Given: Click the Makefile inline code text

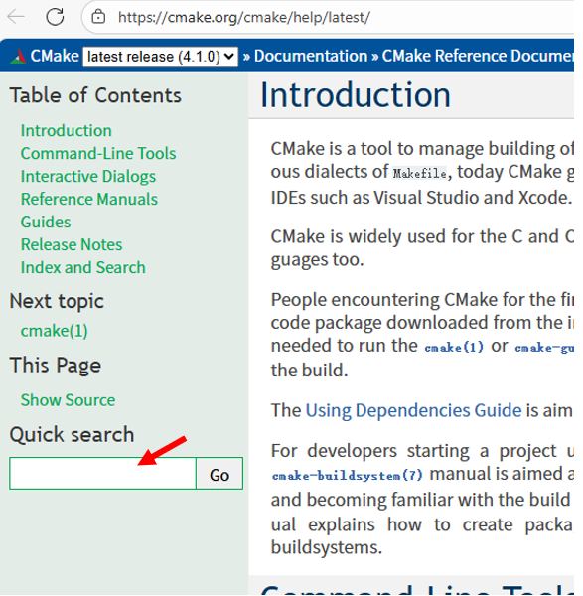Looking at the screenshot, I should (419, 173).
